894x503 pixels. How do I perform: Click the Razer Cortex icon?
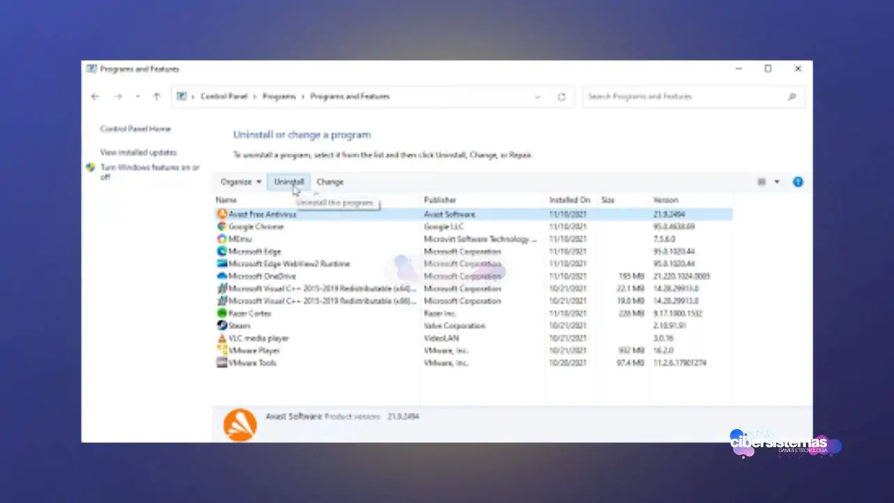click(222, 313)
